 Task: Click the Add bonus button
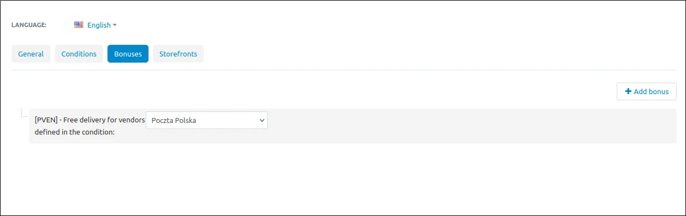click(647, 91)
